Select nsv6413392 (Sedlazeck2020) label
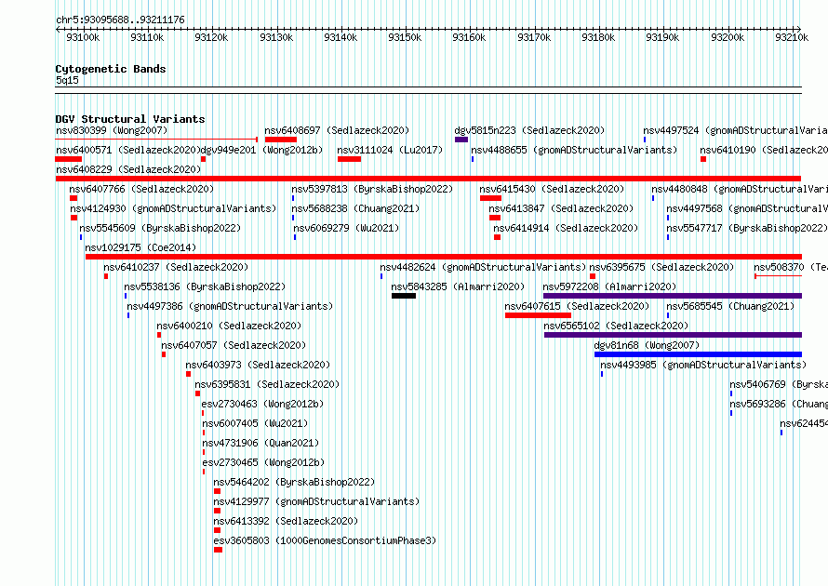 (286, 521)
